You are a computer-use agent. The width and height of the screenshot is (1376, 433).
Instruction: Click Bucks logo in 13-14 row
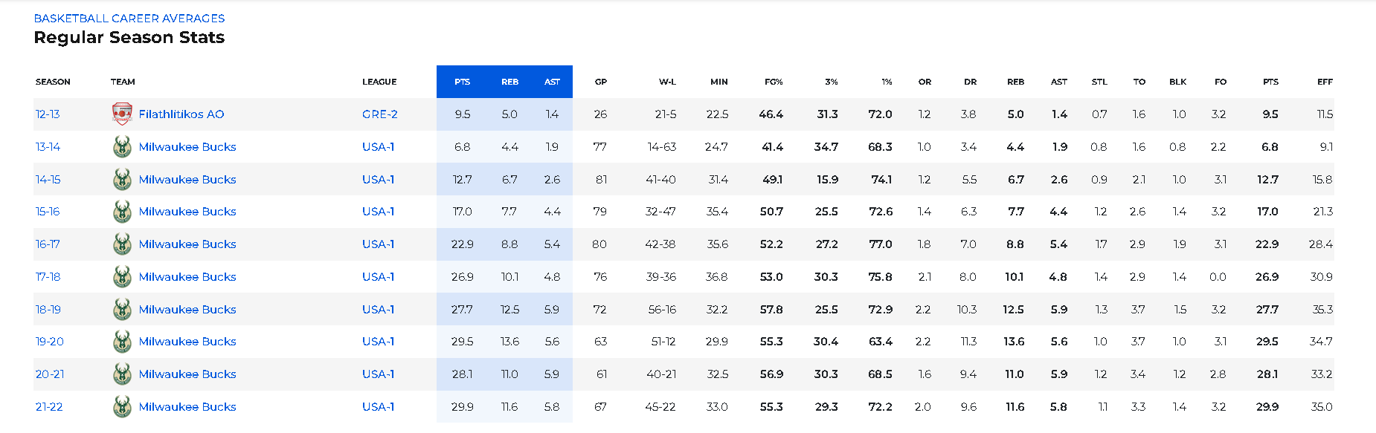tap(122, 147)
